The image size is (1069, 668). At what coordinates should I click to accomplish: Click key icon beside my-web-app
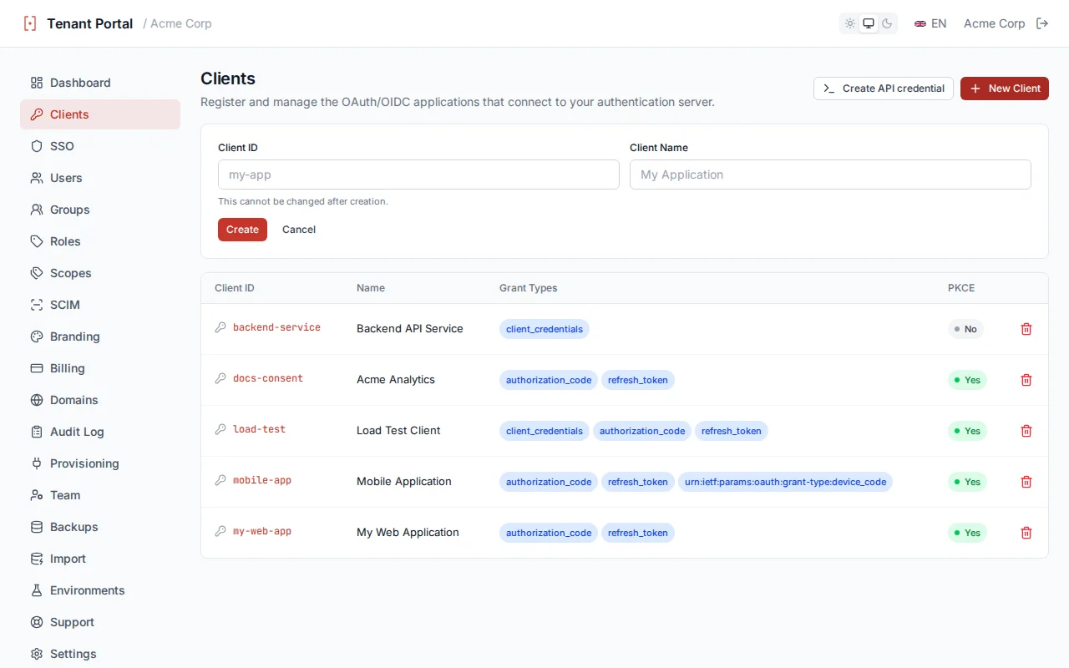coord(220,531)
